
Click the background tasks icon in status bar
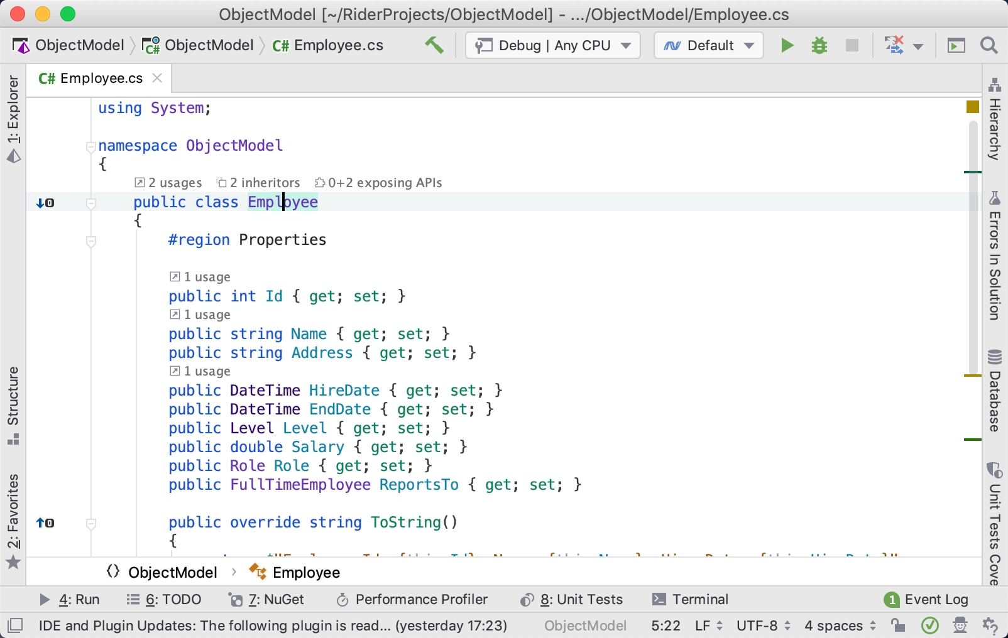click(x=990, y=625)
